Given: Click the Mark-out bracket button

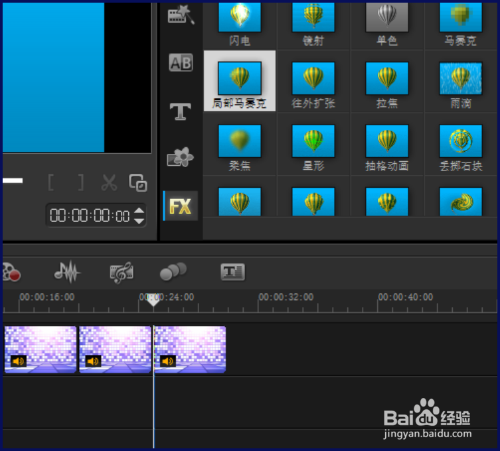Looking at the screenshot, I should click(81, 182).
